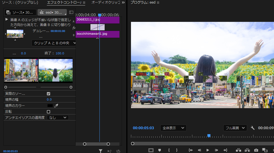Image resolution: width=274 pixels, height=153 pixels.
Task: Adjust the start preview slider handle
Action: click(x=6, y=87)
